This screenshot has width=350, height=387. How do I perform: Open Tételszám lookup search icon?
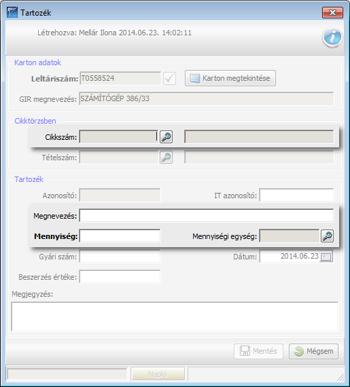pos(167,158)
